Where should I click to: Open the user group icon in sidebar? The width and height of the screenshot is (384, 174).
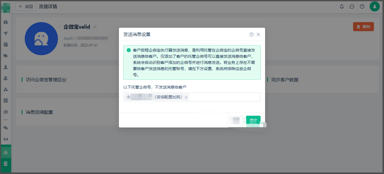[6, 78]
